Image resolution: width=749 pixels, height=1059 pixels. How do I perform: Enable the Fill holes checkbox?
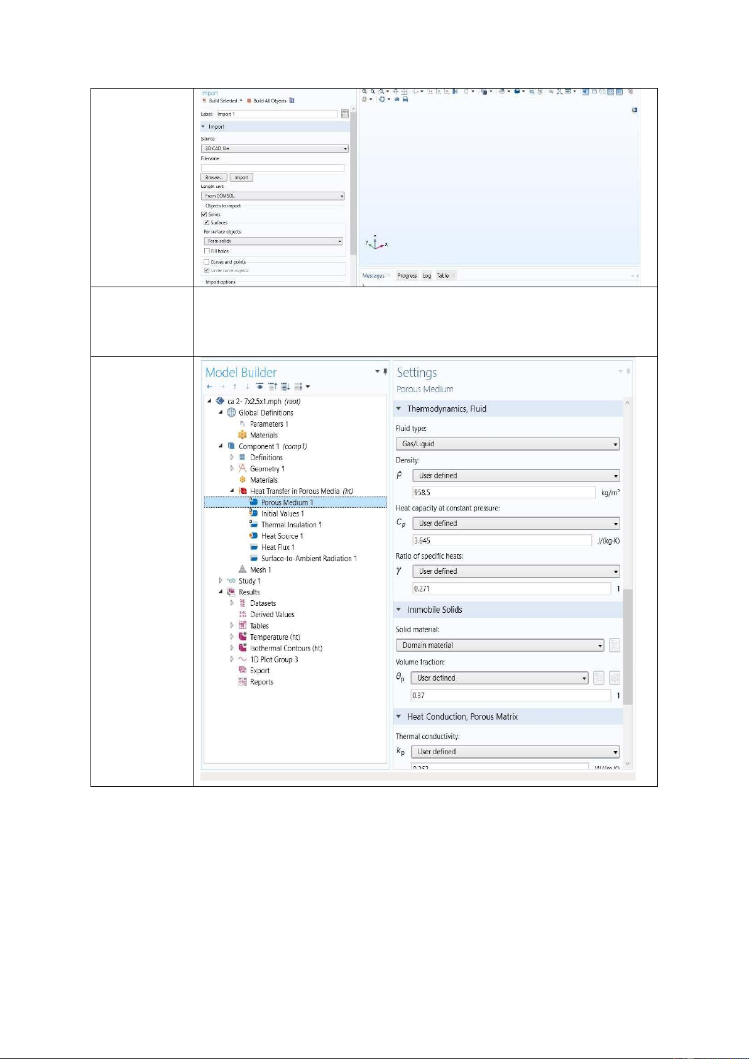coord(207,251)
